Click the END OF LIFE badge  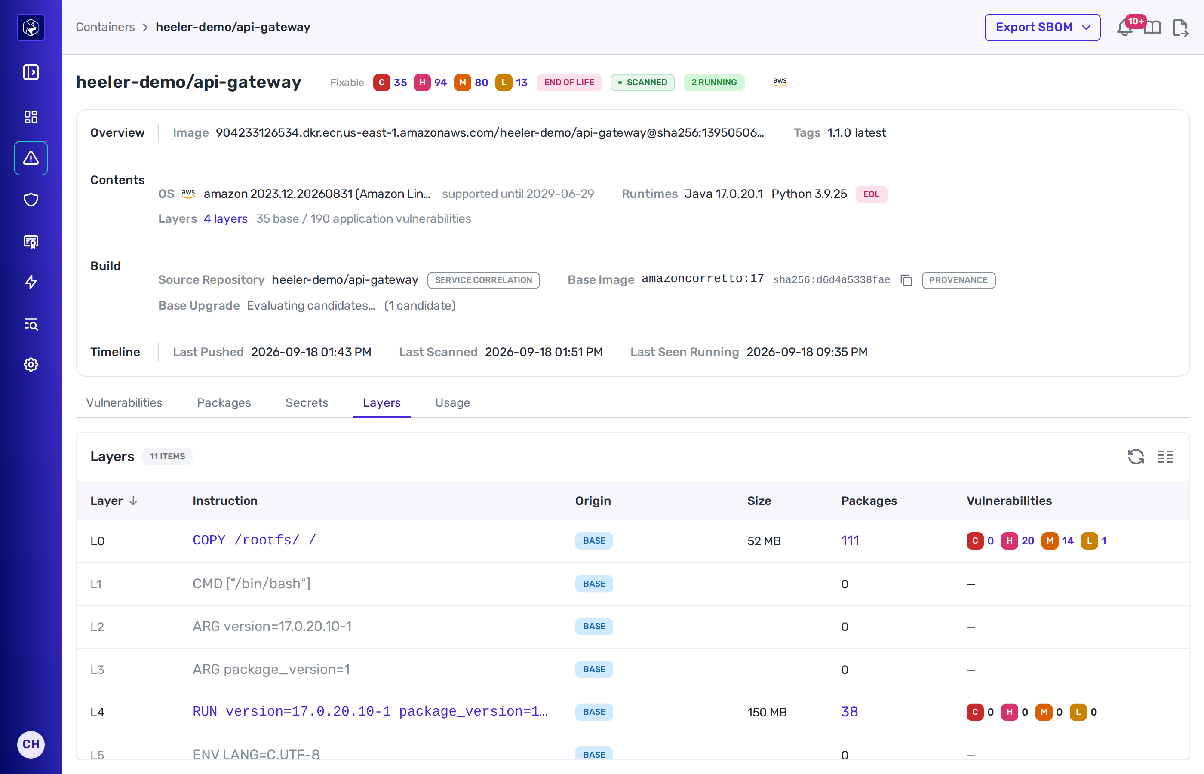click(x=569, y=83)
